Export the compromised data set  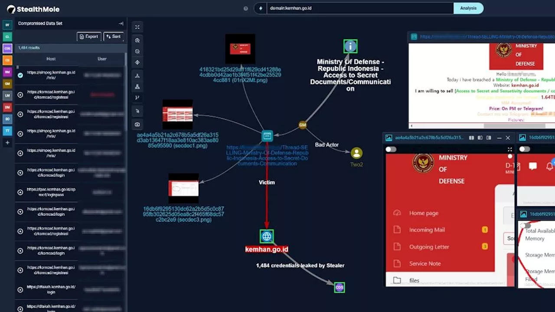tap(89, 37)
